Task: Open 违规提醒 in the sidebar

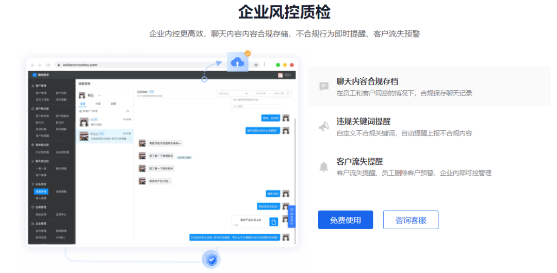Action: pos(61,191)
